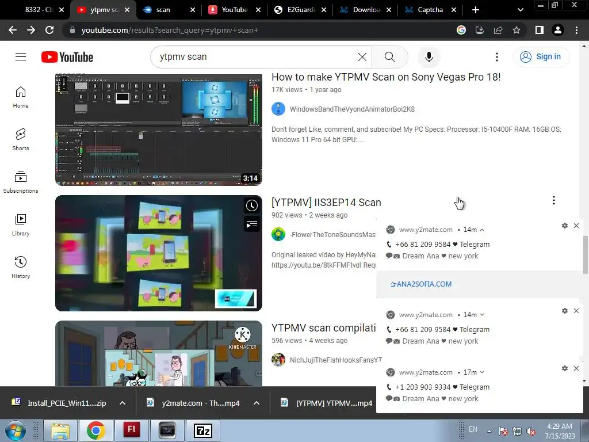Open action menu for IIS3EP14 Scan video
The width and height of the screenshot is (589, 442).
point(553,200)
